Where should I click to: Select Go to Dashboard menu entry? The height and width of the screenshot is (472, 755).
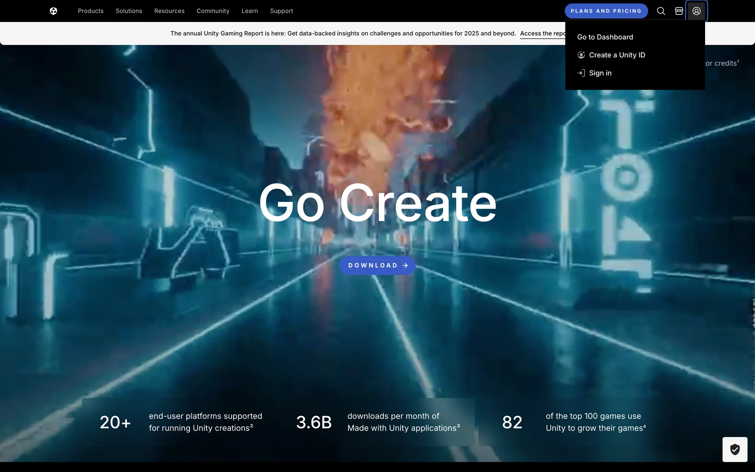[605, 37]
